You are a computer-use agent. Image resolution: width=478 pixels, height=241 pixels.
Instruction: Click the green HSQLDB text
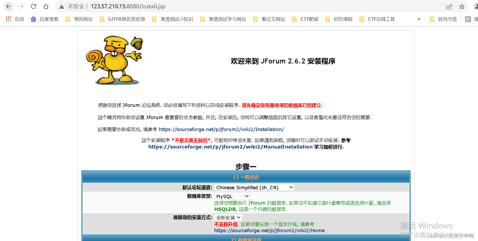[225, 209]
